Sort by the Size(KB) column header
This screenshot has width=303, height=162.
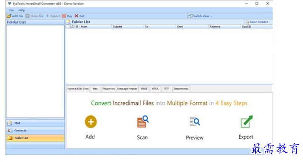pyautogui.click(x=257, y=27)
